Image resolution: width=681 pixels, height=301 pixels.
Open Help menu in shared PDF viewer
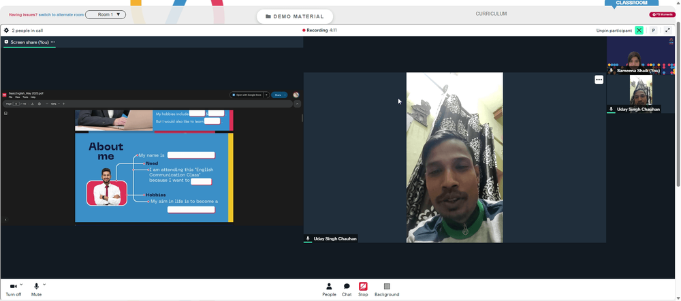(x=33, y=97)
